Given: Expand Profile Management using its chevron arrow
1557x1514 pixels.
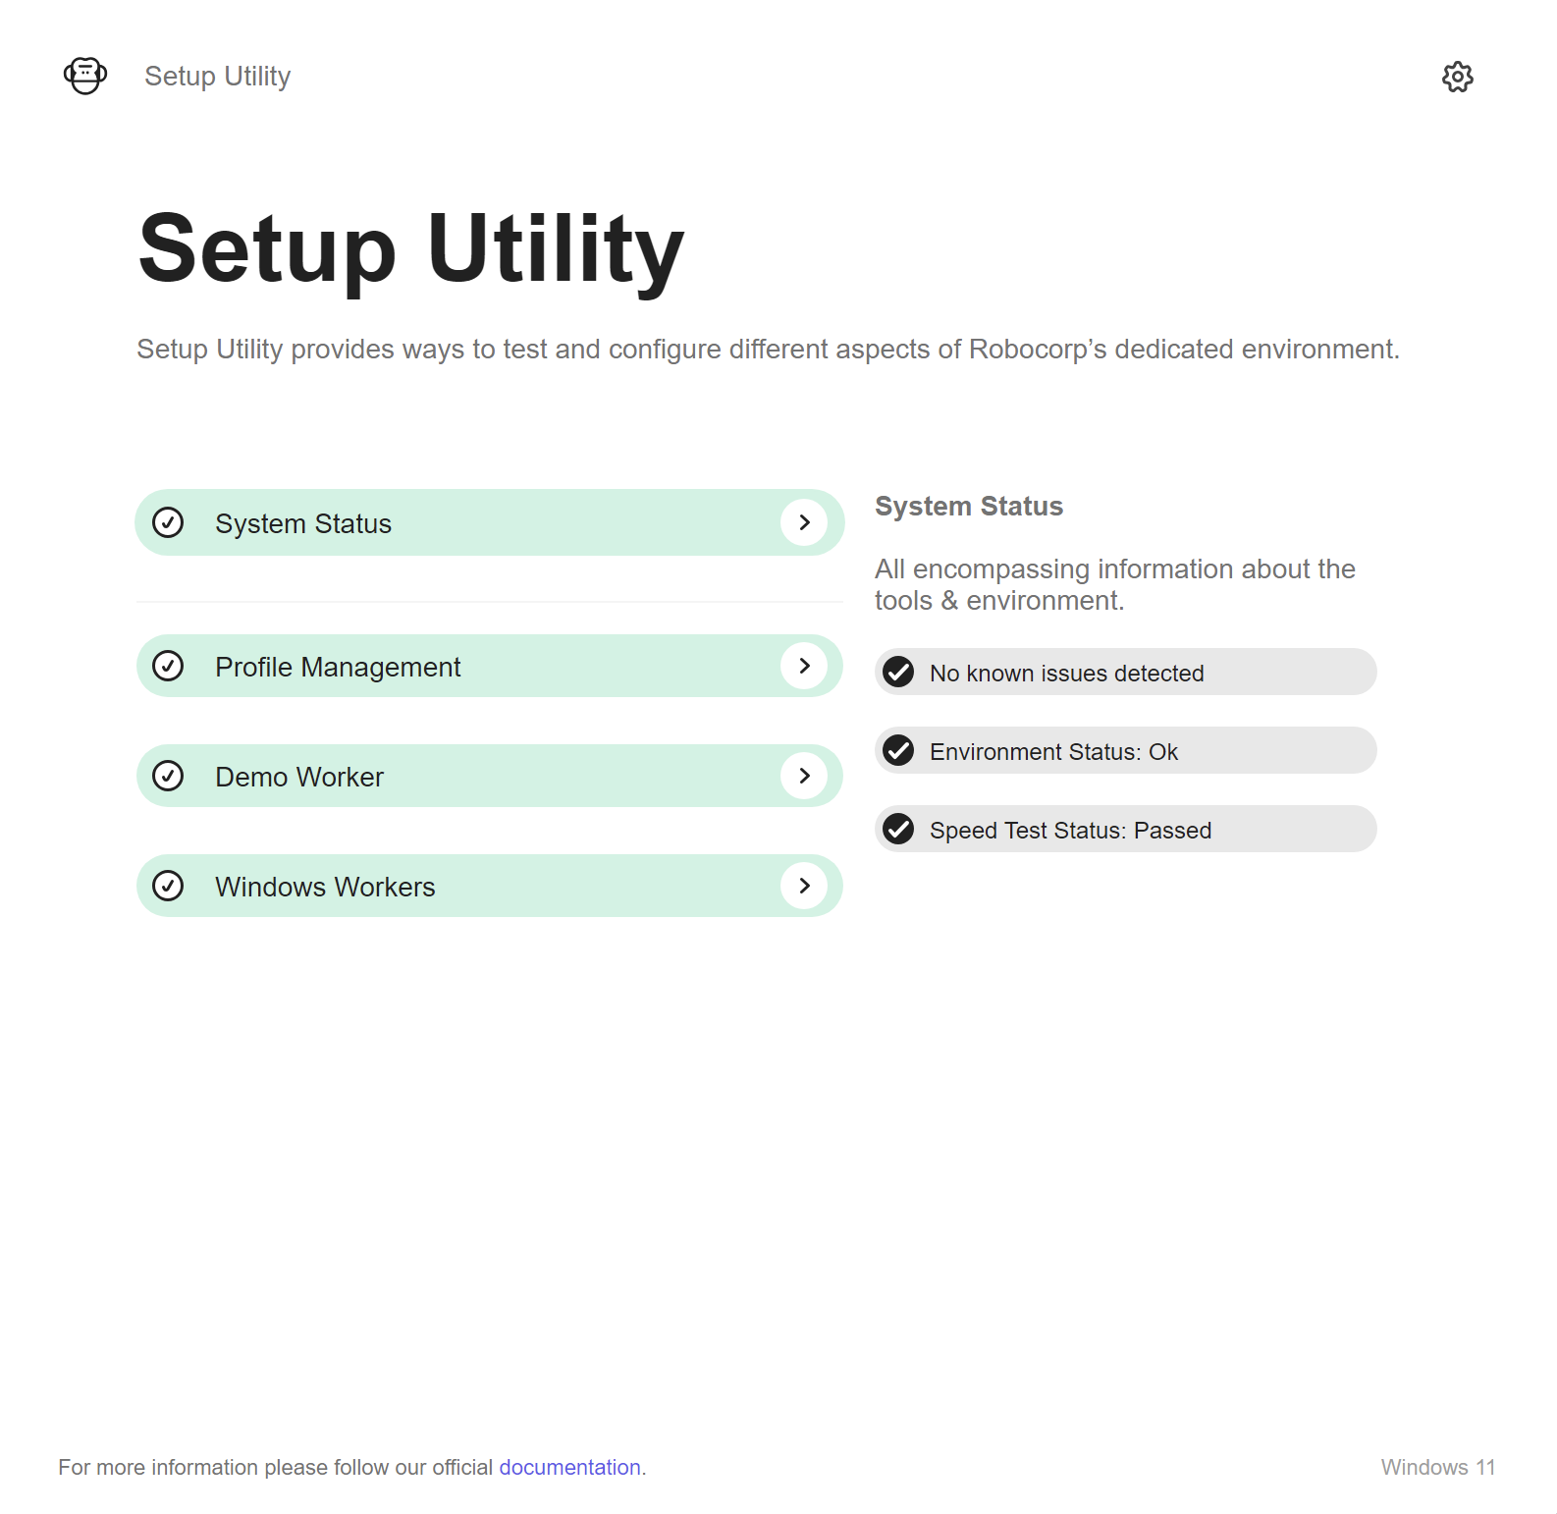Looking at the screenshot, I should click(x=804, y=666).
